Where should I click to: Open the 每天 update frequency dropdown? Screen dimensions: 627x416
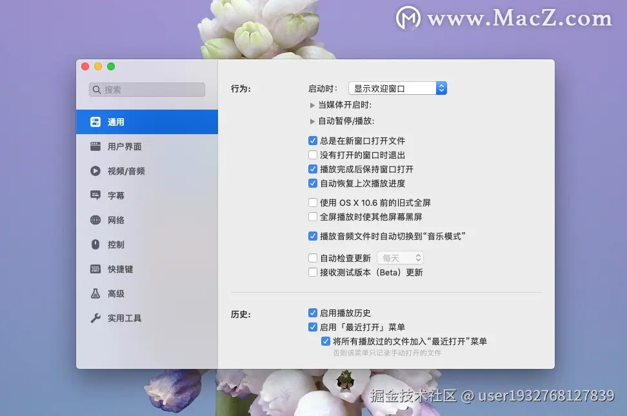[x=400, y=258]
